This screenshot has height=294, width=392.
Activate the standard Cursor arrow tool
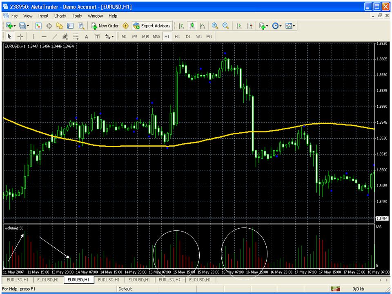click(9, 37)
